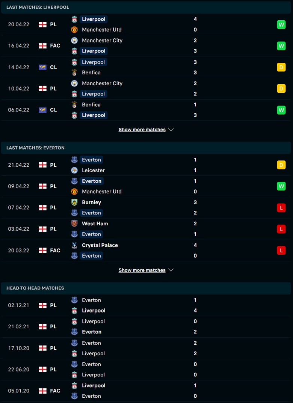The width and height of the screenshot is (293, 403).
Task: Click the England flag icon for the 16.04.22 FAC match
Action: [x=42, y=46]
